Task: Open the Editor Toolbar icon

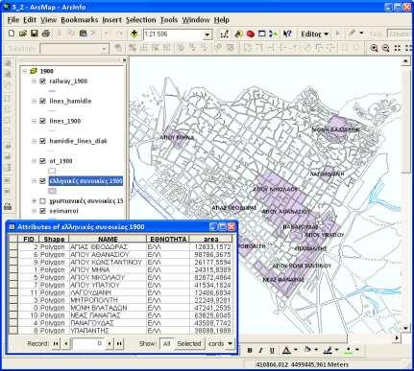Action: pyautogui.click(x=225, y=34)
